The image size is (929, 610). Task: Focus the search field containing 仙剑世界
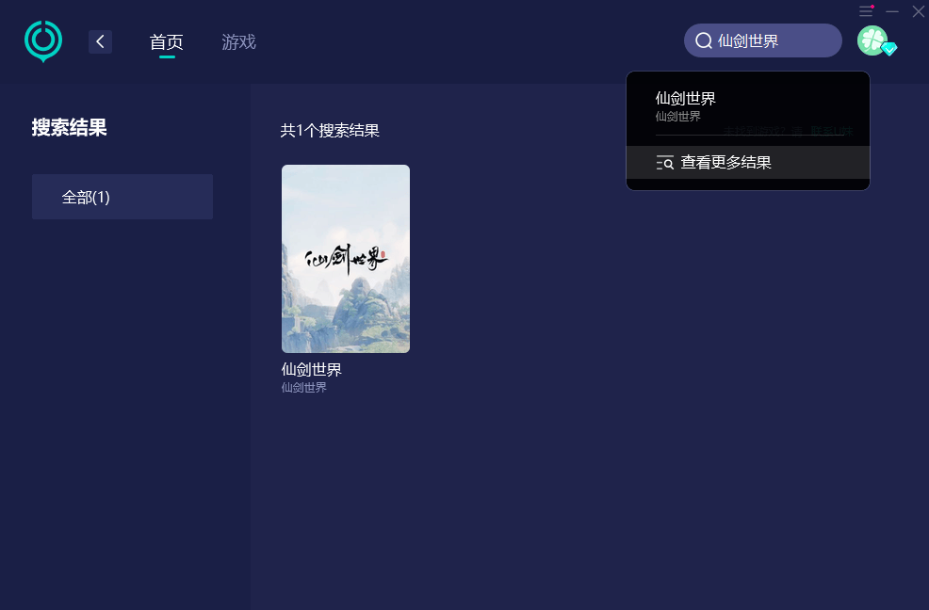tap(762, 40)
